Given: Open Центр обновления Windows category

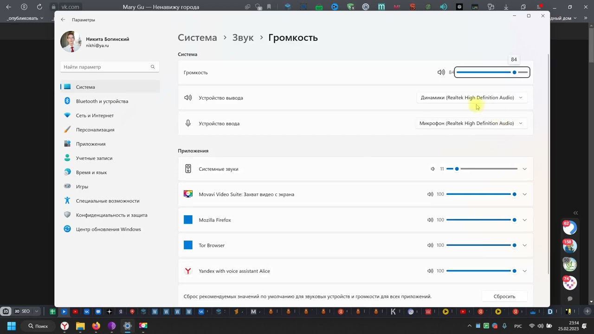Looking at the screenshot, I should click(110, 229).
